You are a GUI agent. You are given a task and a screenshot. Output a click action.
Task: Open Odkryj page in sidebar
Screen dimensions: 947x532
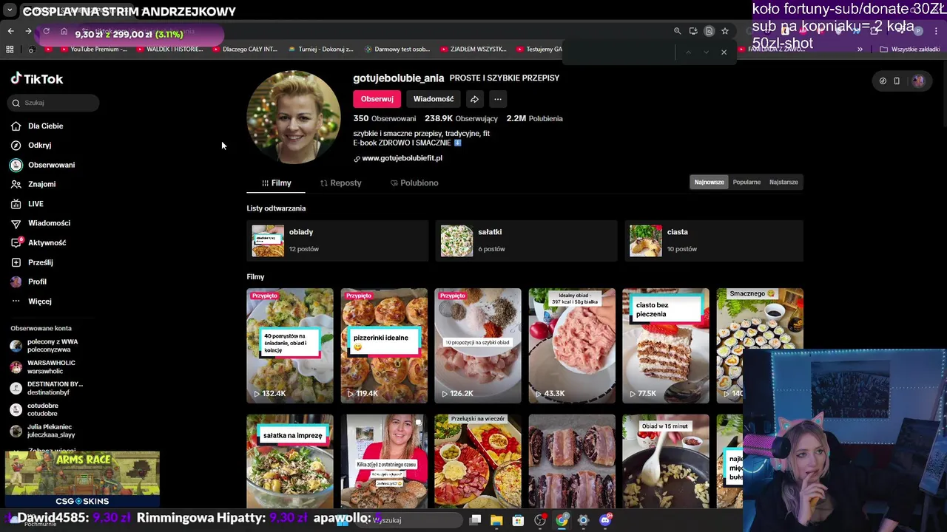tap(31, 146)
